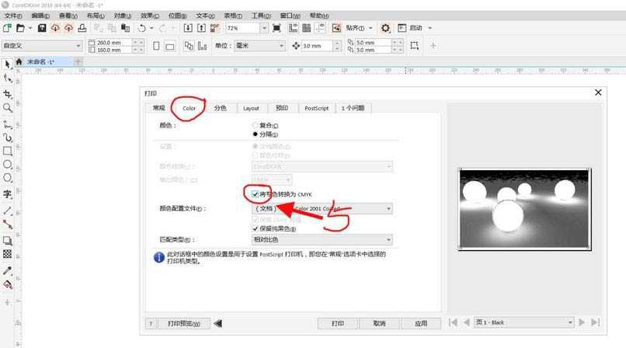Select the Eyedropper tool
The height and width of the screenshot is (348, 626).
click(8, 270)
